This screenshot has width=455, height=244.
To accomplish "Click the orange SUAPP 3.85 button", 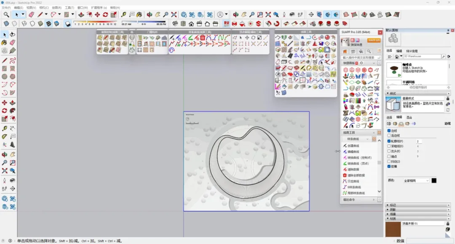I will tap(373, 40).
